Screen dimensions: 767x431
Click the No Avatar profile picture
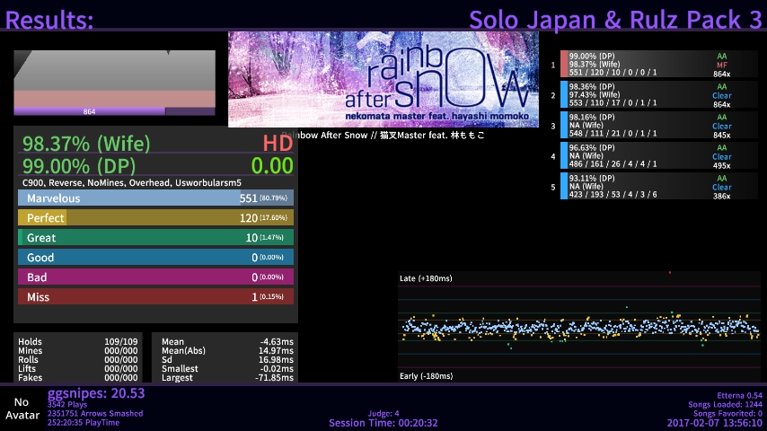[x=22, y=409]
